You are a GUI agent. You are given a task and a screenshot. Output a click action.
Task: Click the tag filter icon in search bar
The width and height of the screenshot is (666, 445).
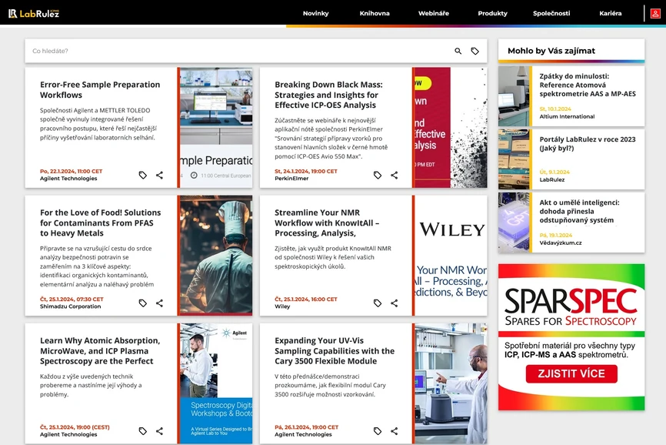point(475,51)
